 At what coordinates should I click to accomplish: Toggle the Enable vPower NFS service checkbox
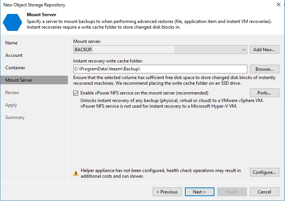tap(75, 93)
